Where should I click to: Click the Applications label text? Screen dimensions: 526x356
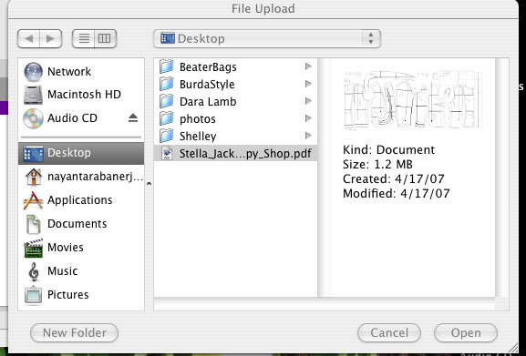(x=80, y=200)
